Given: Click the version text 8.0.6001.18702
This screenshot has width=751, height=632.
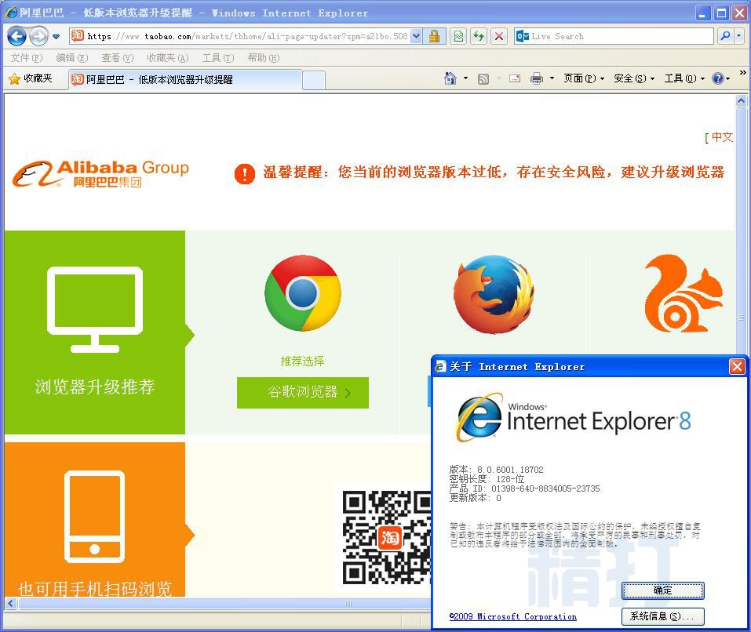Looking at the screenshot, I should tap(510, 470).
